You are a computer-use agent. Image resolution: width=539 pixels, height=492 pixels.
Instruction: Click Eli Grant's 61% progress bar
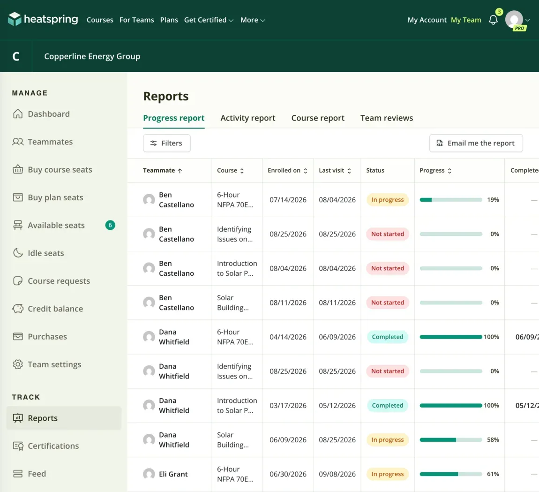click(x=451, y=474)
